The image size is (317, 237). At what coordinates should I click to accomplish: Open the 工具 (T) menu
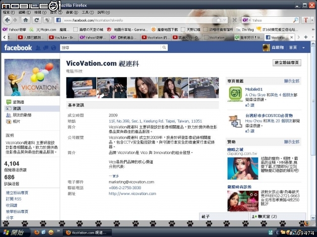tap(88, 12)
